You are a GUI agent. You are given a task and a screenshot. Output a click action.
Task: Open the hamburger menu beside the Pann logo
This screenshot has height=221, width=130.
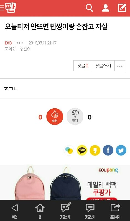[2, 8]
